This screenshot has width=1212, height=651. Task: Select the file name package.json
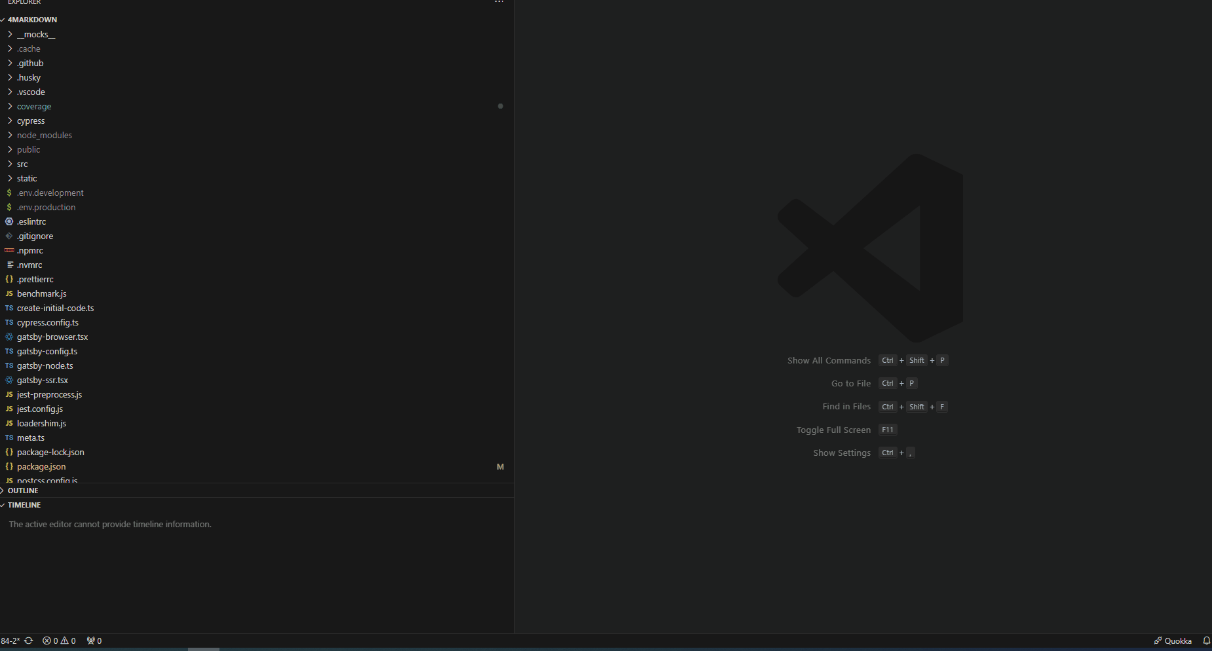[x=41, y=466]
